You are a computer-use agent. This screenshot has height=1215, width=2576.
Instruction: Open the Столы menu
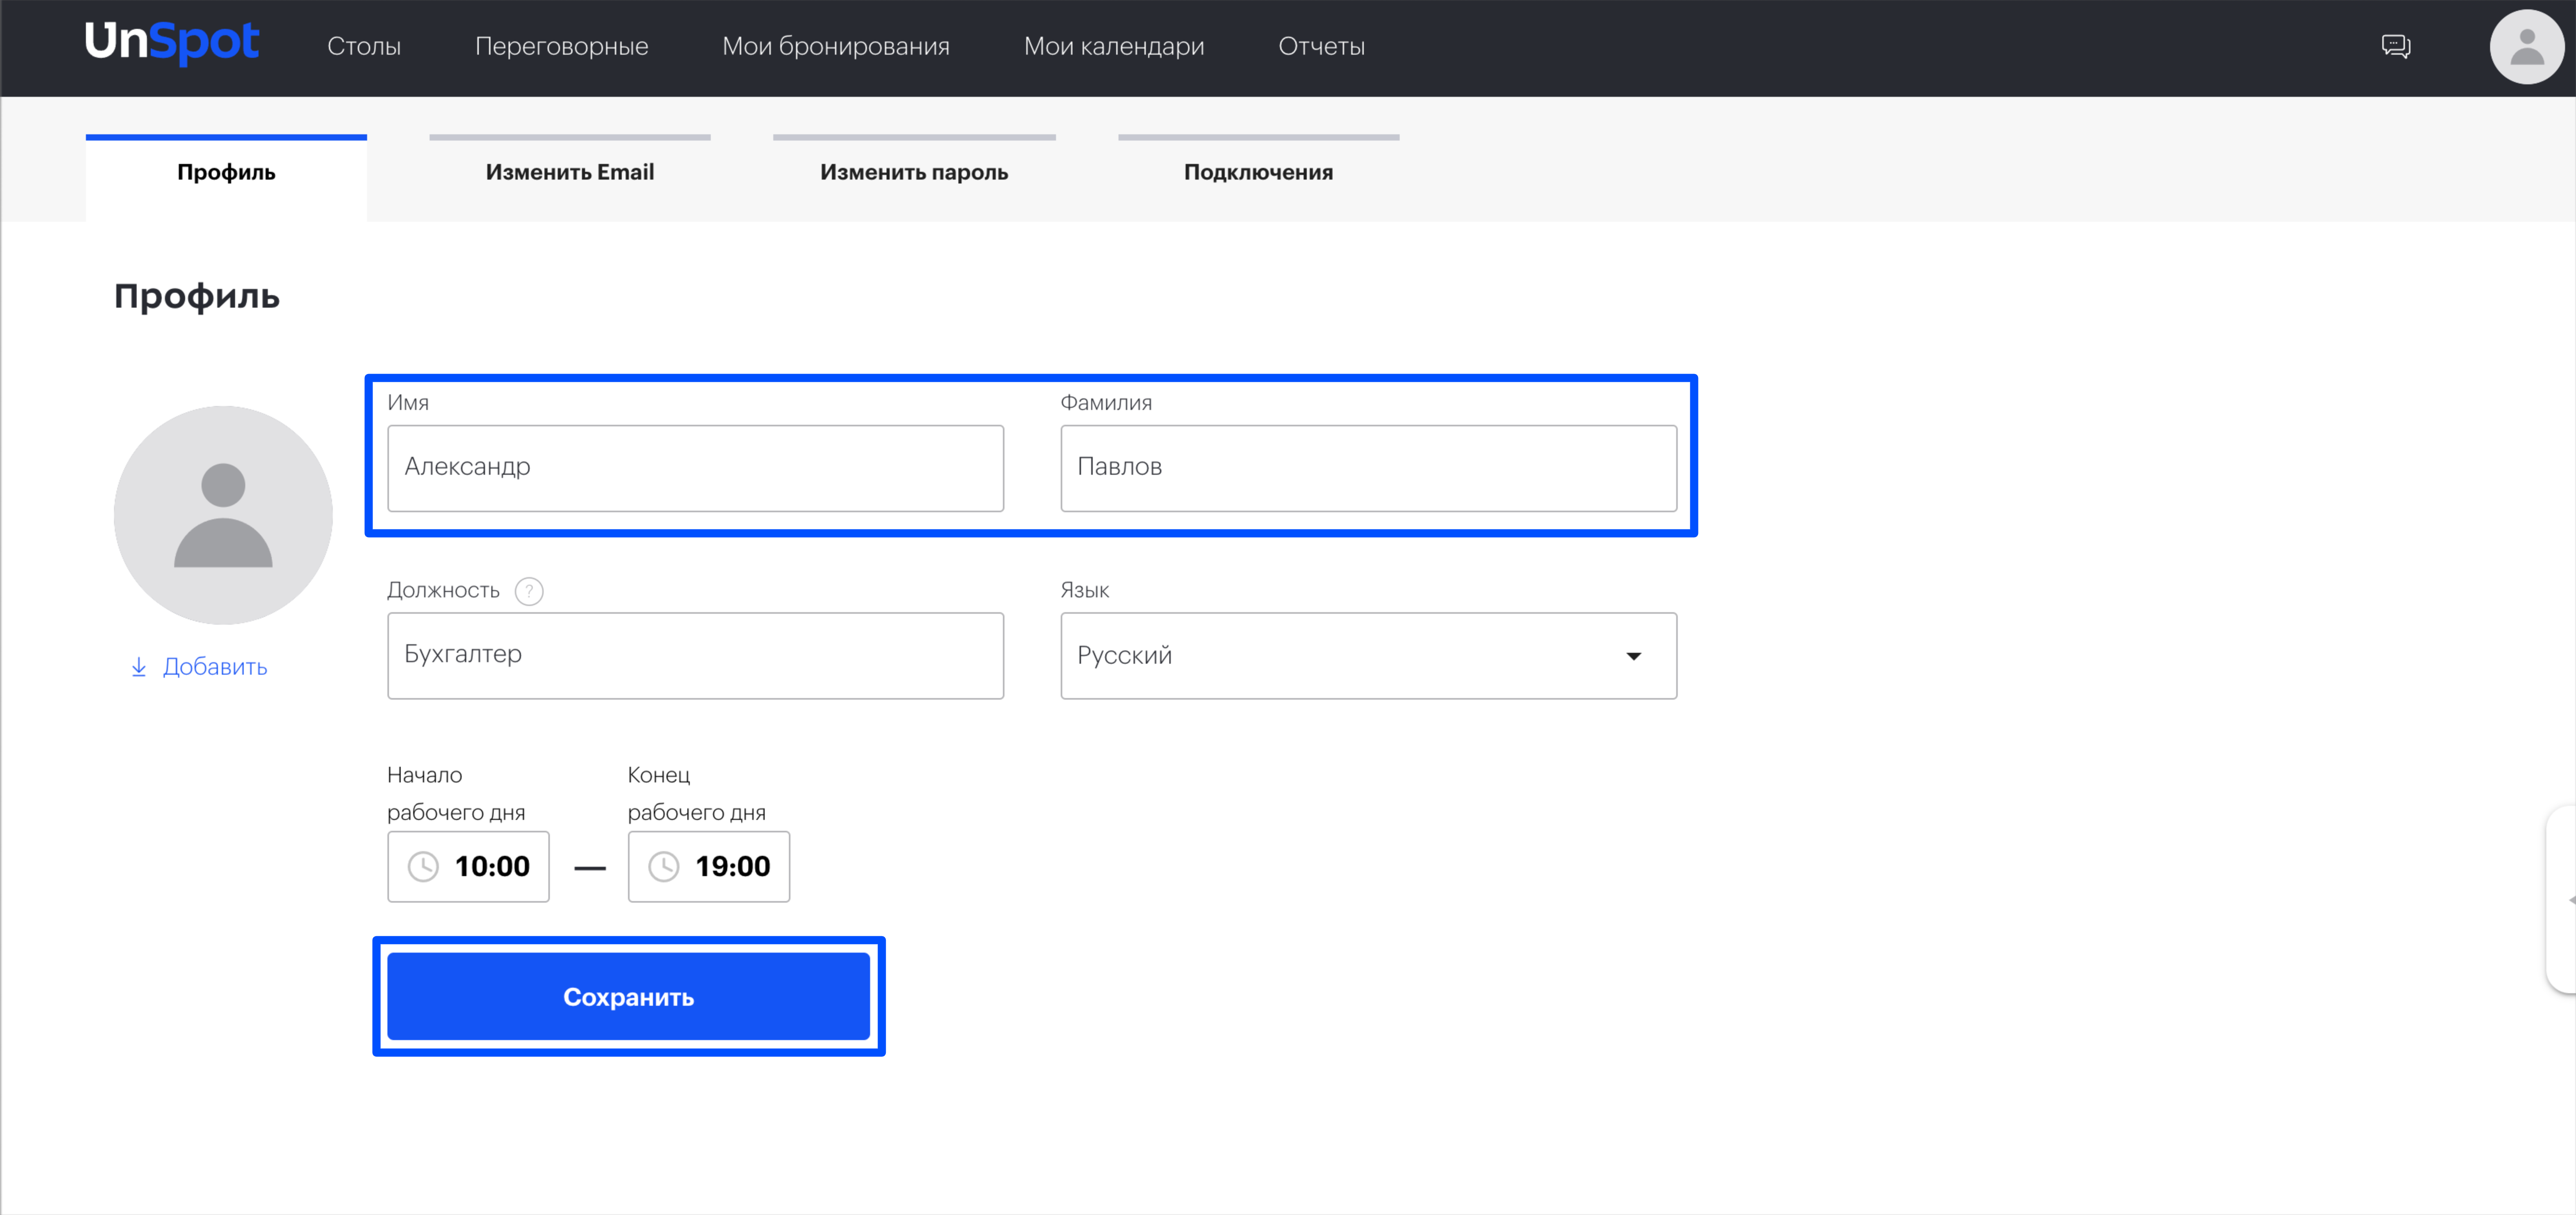(364, 46)
